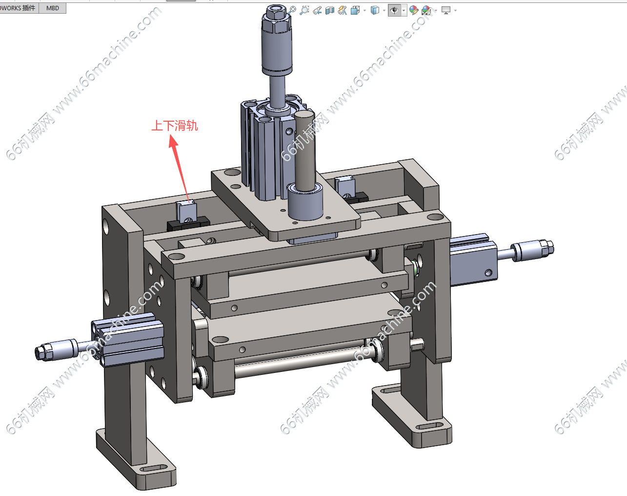Click the Edit Appearance icon
Viewport: 627px width, 496px height.
[414, 10]
